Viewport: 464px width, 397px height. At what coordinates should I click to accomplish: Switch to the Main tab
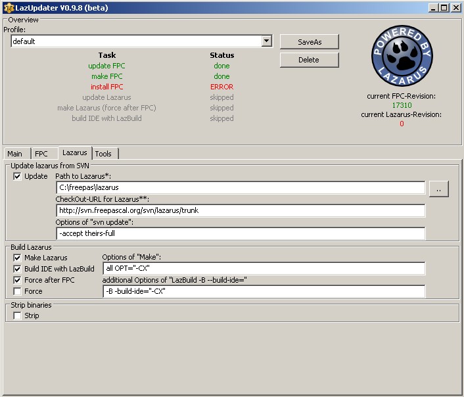tap(15, 154)
